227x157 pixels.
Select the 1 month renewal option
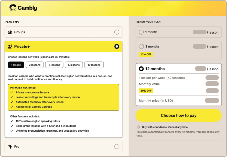[x=141, y=32]
